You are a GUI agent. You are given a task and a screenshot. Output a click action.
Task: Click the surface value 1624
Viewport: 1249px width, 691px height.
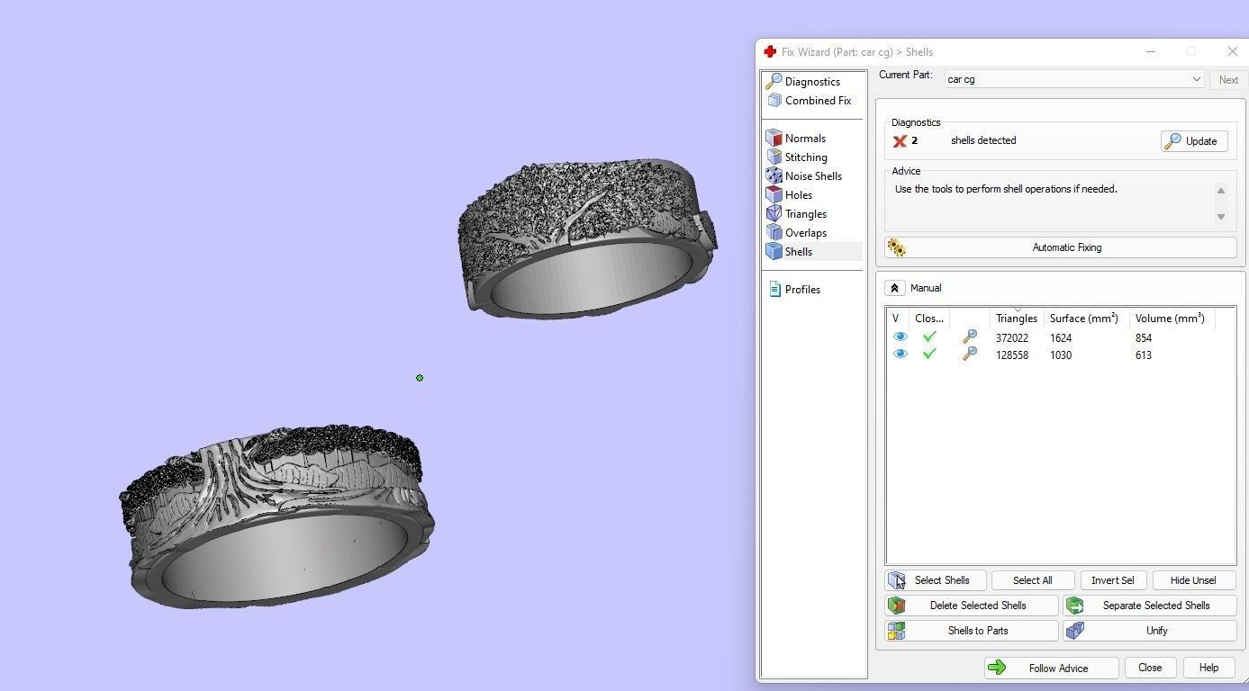[x=1061, y=338]
